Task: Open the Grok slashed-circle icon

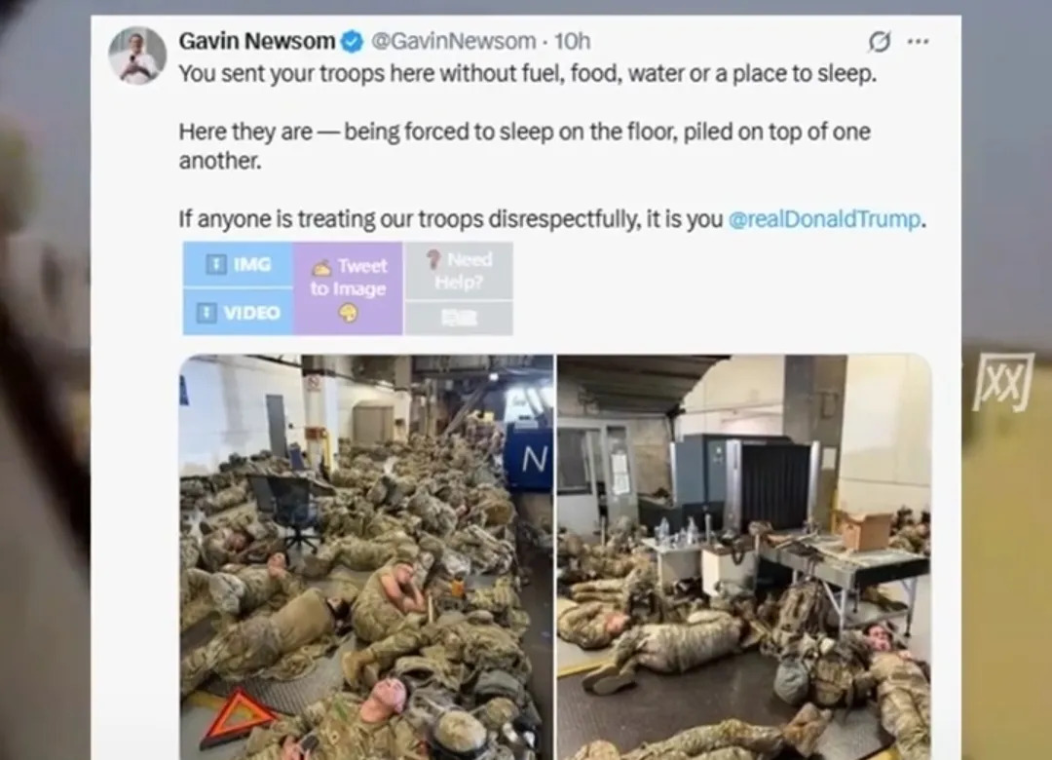Action: (x=879, y=42)
